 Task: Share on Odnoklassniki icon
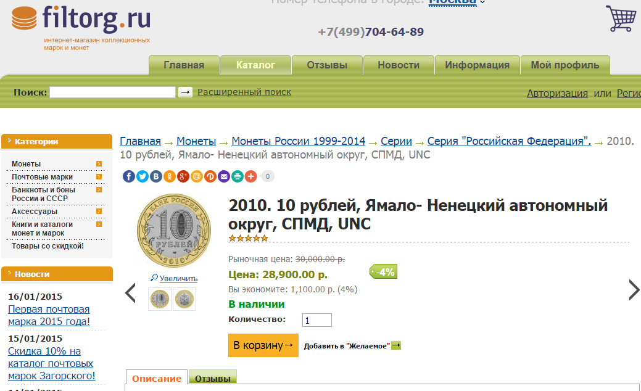point(169,176)
